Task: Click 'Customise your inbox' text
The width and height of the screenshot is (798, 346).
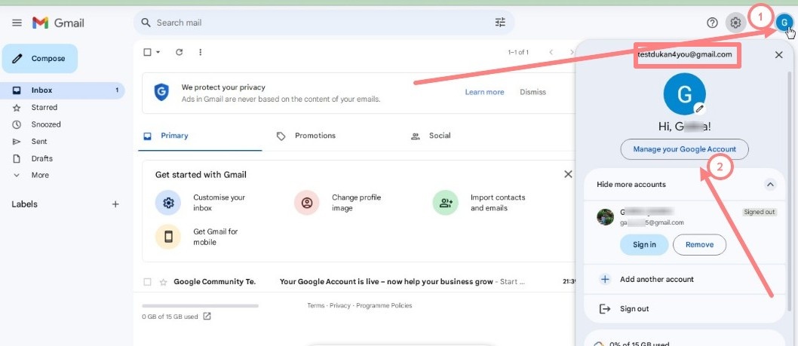Action: coord(219,203)
